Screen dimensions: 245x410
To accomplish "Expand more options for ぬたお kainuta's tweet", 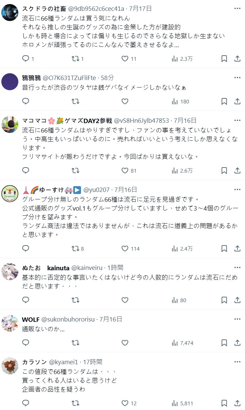I will pos(237,268).
